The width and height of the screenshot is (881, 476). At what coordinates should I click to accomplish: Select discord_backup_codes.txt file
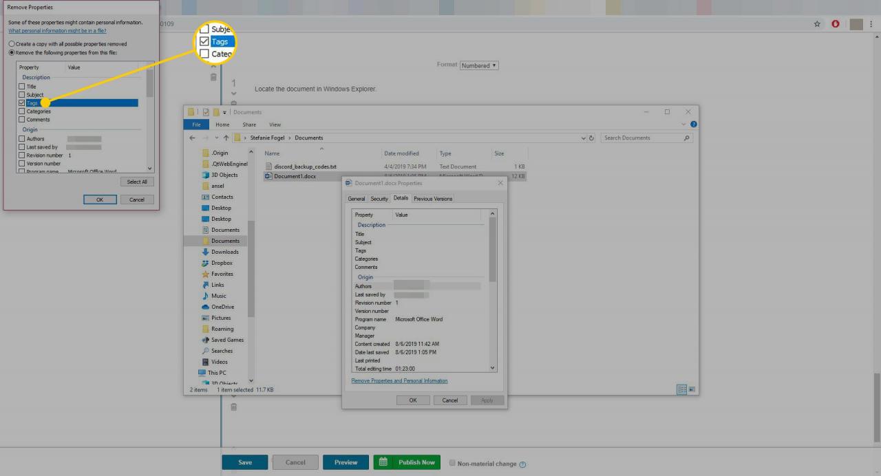click(305, 166)
